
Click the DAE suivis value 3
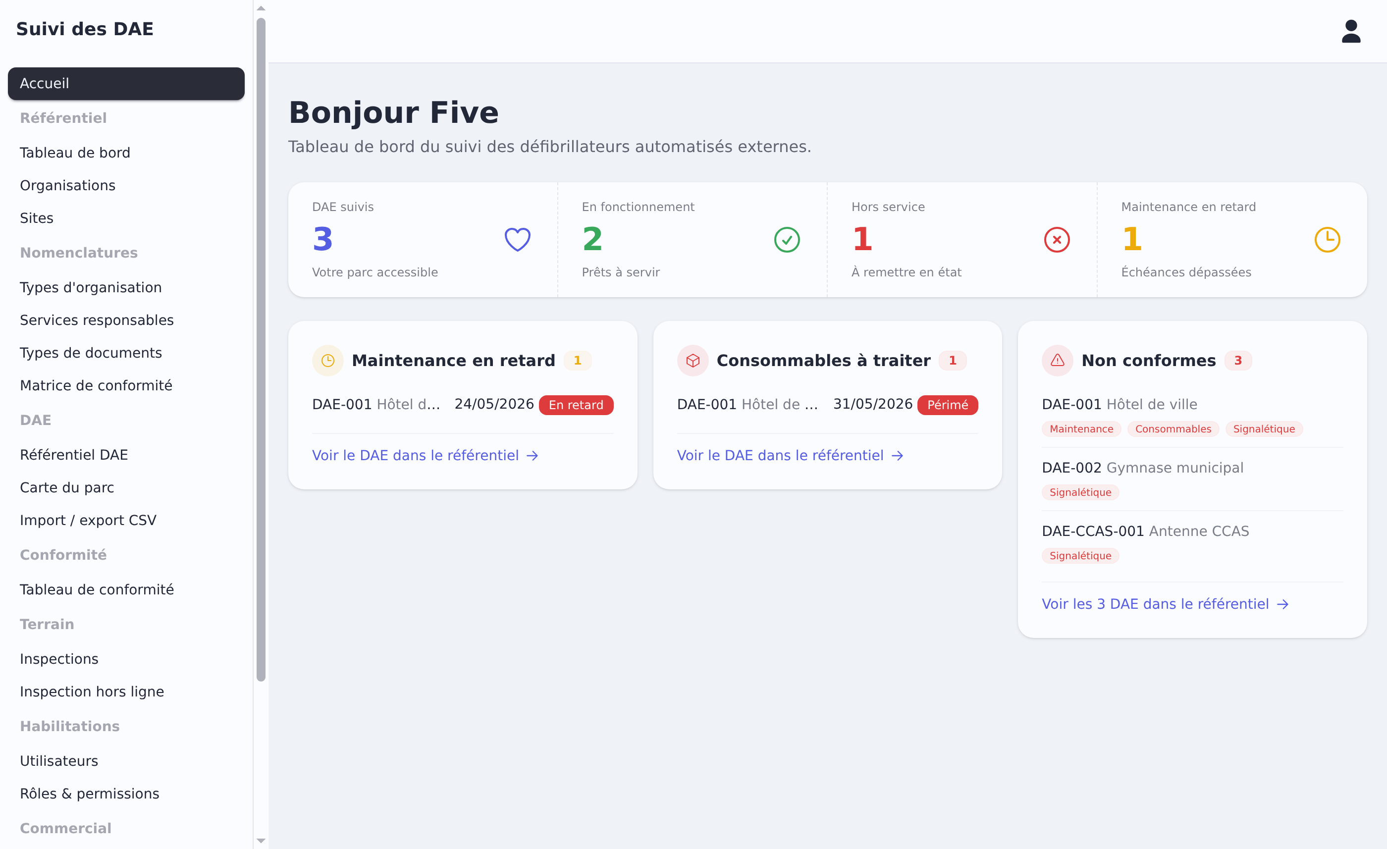pos(323,239)
